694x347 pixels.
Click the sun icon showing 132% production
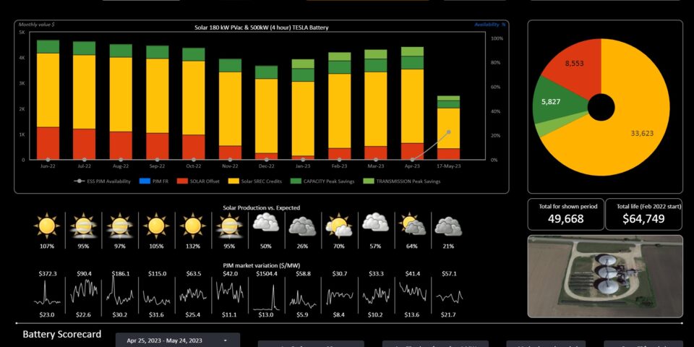pyautogui.click(x=192, y=226)
